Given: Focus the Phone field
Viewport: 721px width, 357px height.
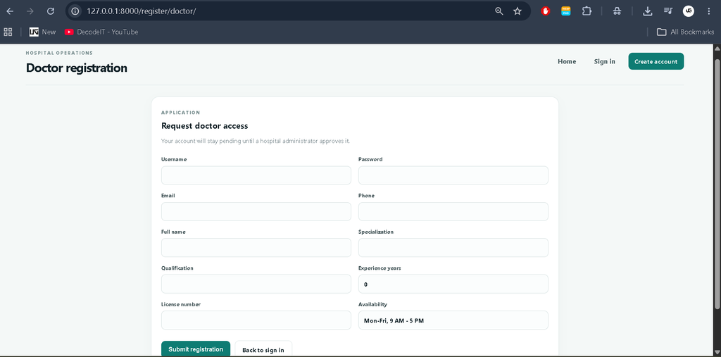Looking at the screenshot, I should coord(453,212).
